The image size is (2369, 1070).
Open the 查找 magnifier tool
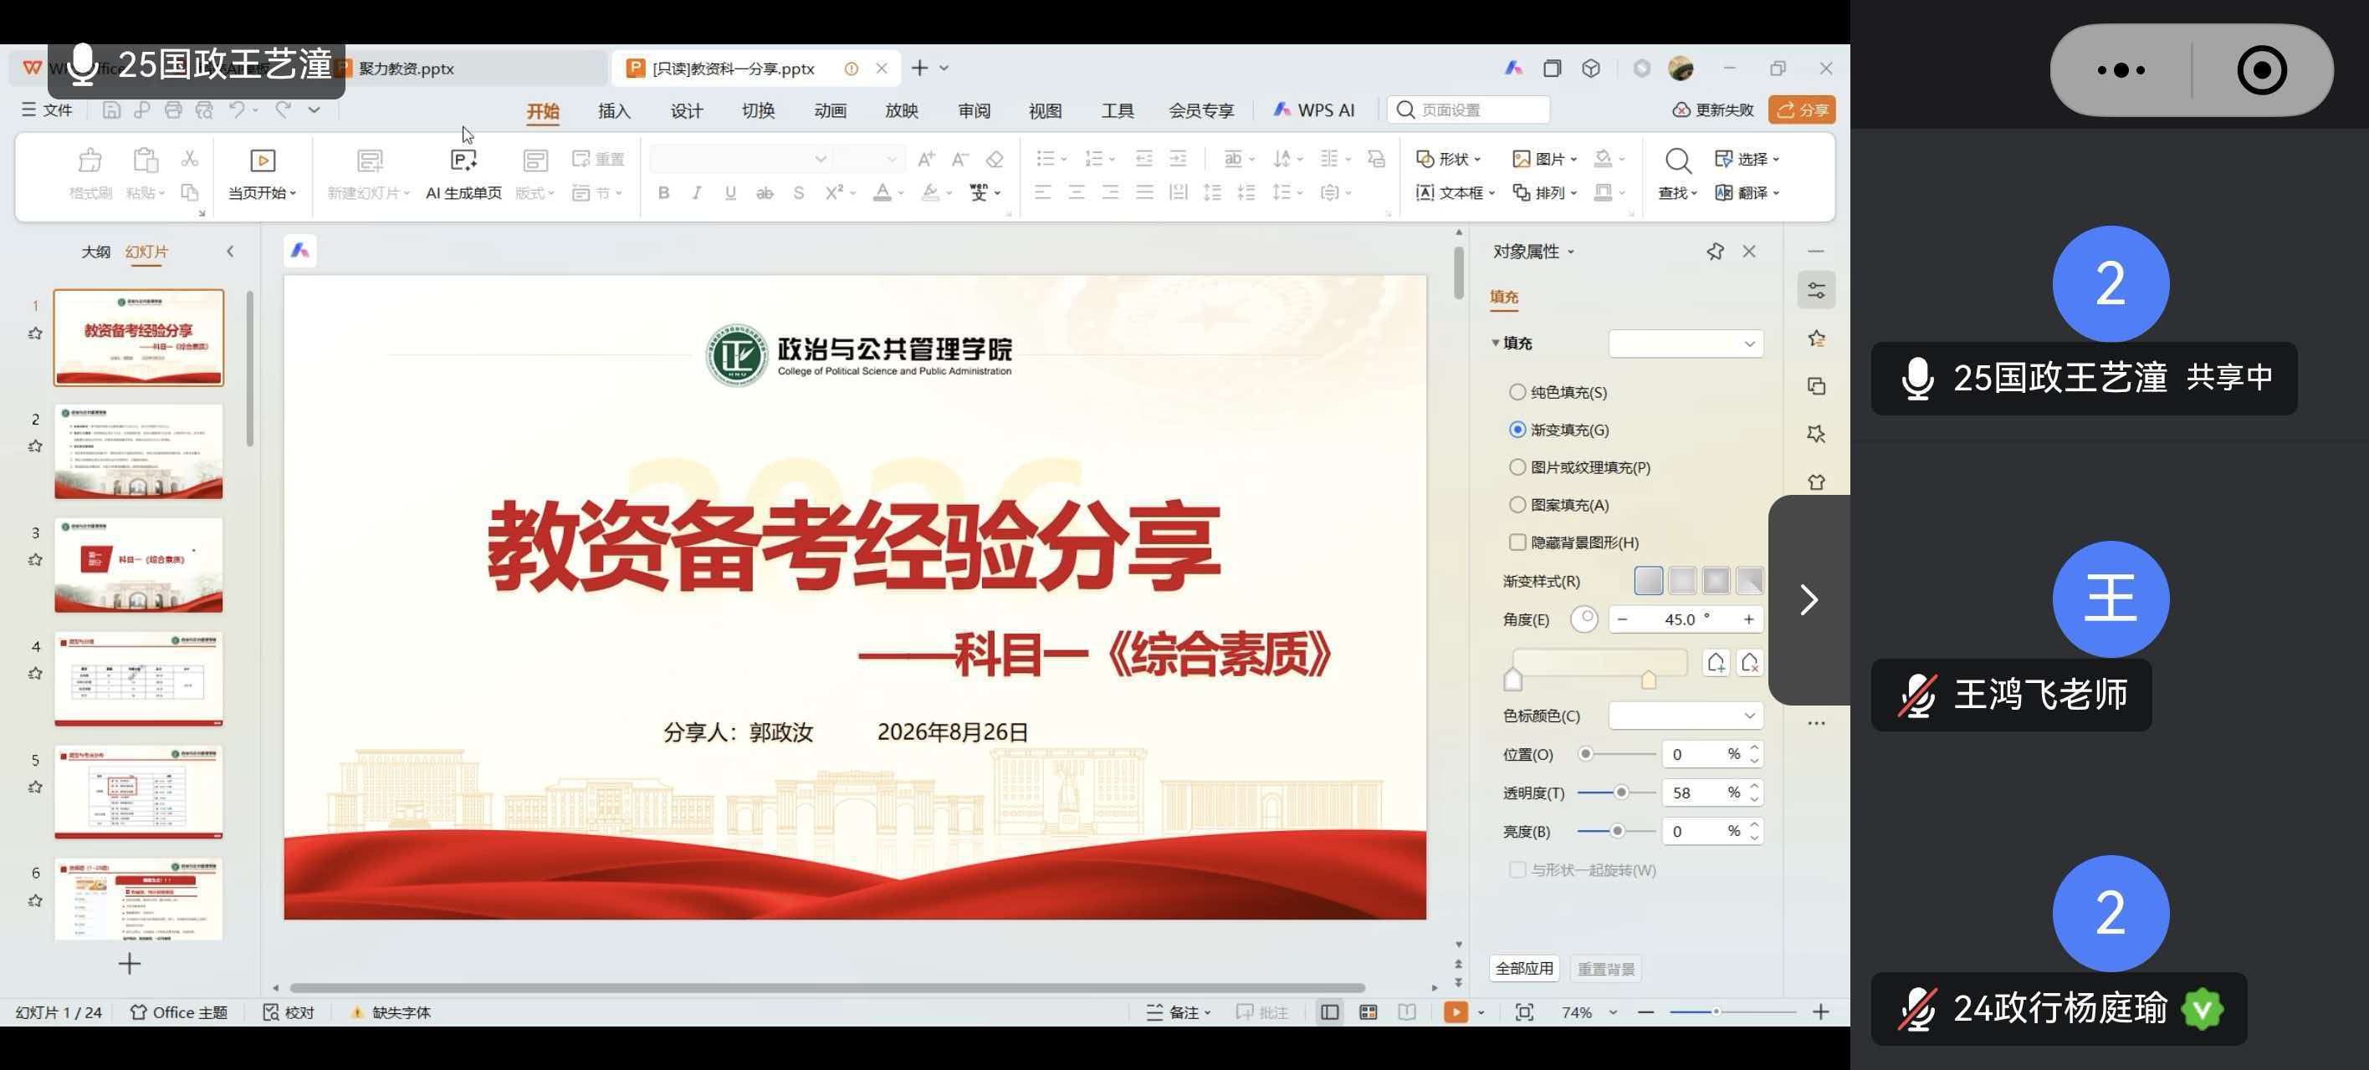click(1677, 160)
